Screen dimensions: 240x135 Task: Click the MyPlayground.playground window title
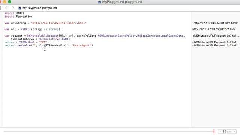[x=122, y=2]
